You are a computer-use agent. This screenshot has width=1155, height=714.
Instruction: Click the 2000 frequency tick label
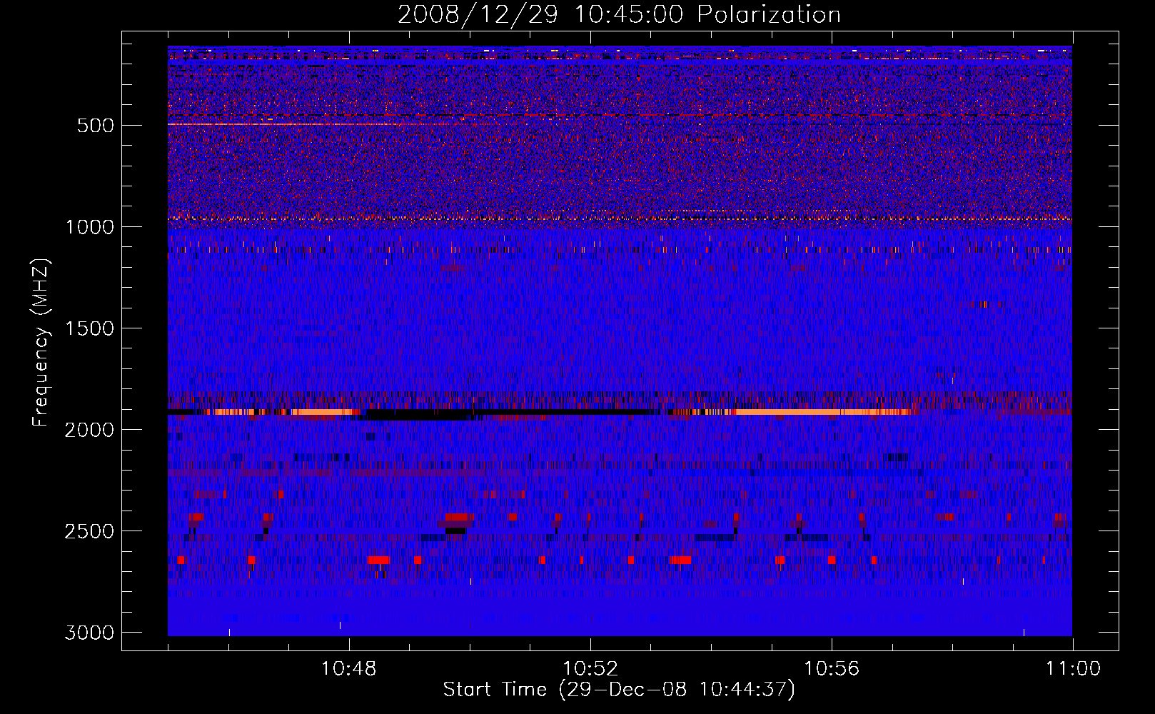(x=90, y=430)
